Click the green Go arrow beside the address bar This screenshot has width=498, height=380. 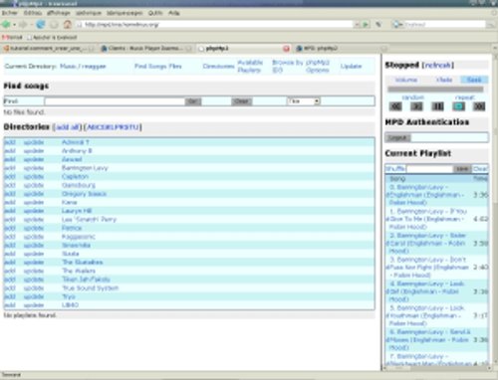click(x=366, y=25)
